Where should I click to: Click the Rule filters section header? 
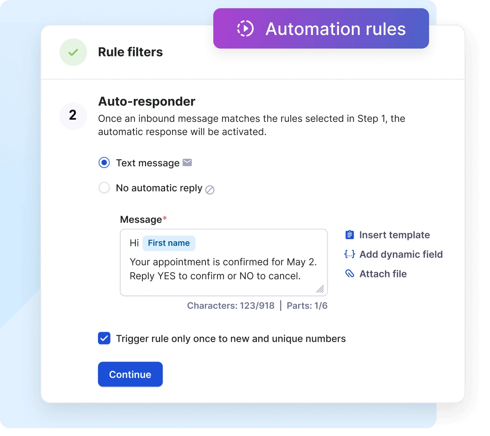coord(131,52)
